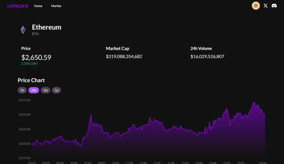Screen dimensions: 284x164
Task: Open the Home nav item
Action: [38, 6]
